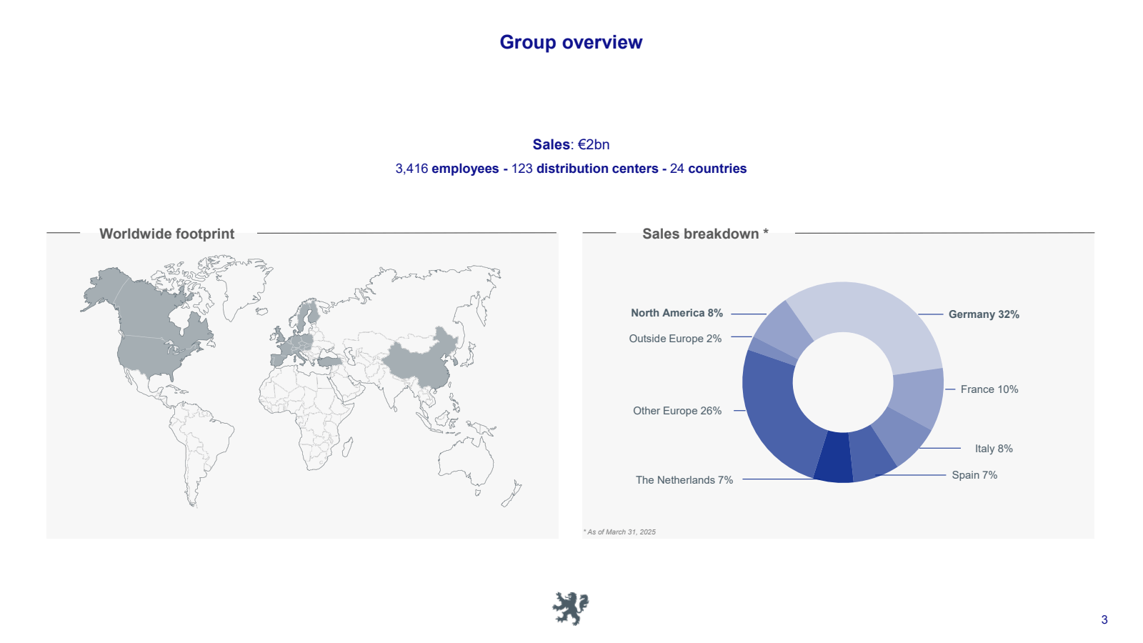
Task: Click the 'France 10%' label
Action: click(x=989, y=389)
